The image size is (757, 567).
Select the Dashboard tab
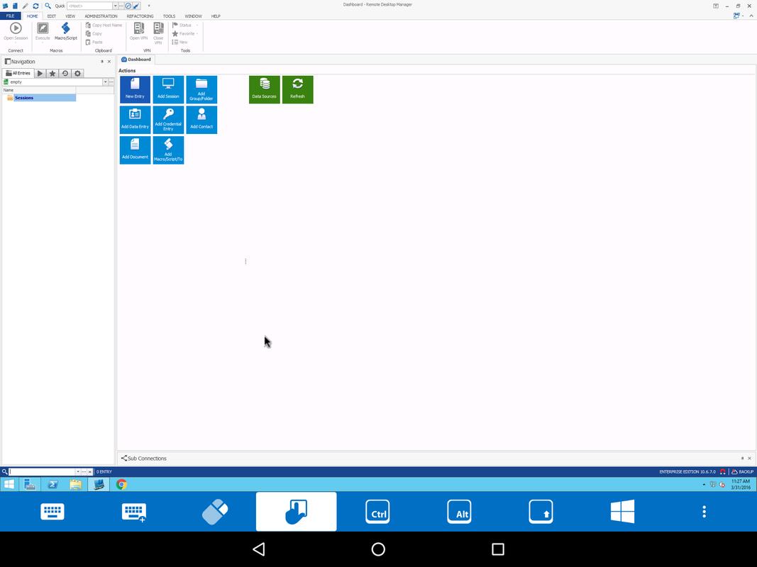coord(136,60)
